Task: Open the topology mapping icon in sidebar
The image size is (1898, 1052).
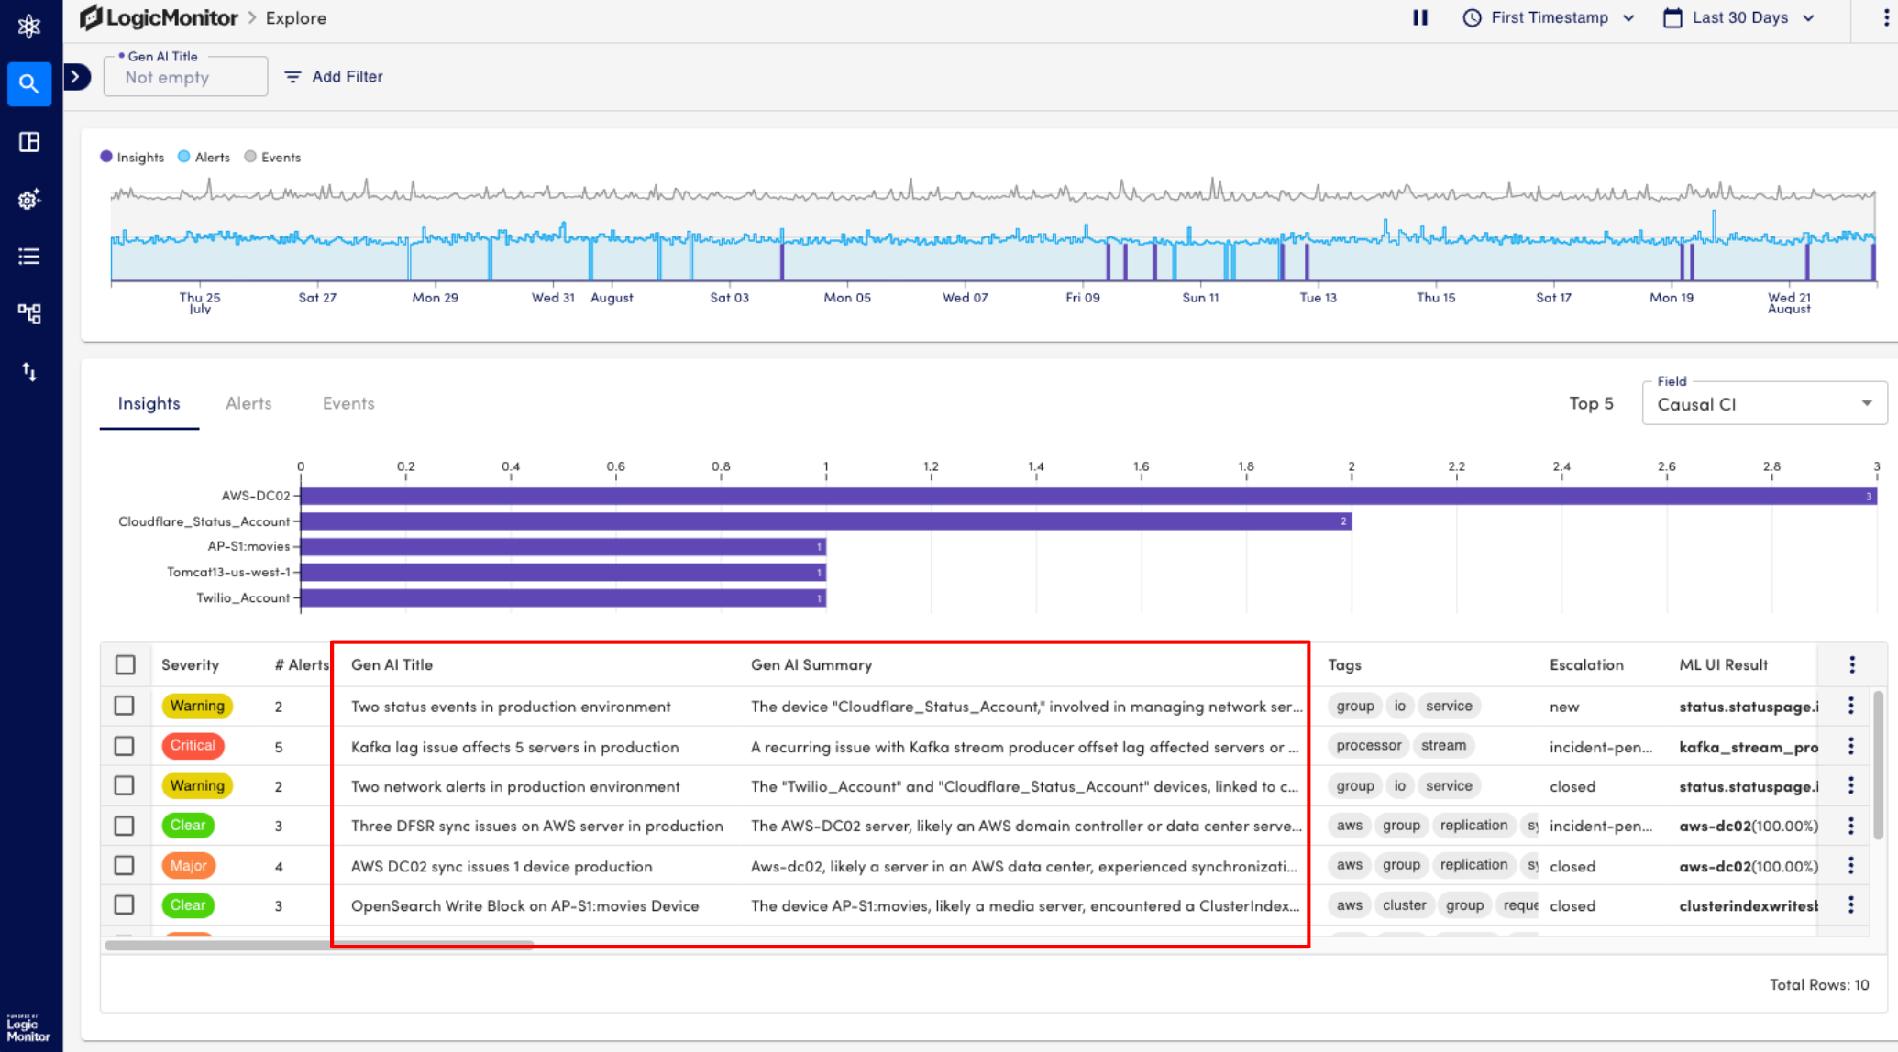Action: (x=29, y=314)
